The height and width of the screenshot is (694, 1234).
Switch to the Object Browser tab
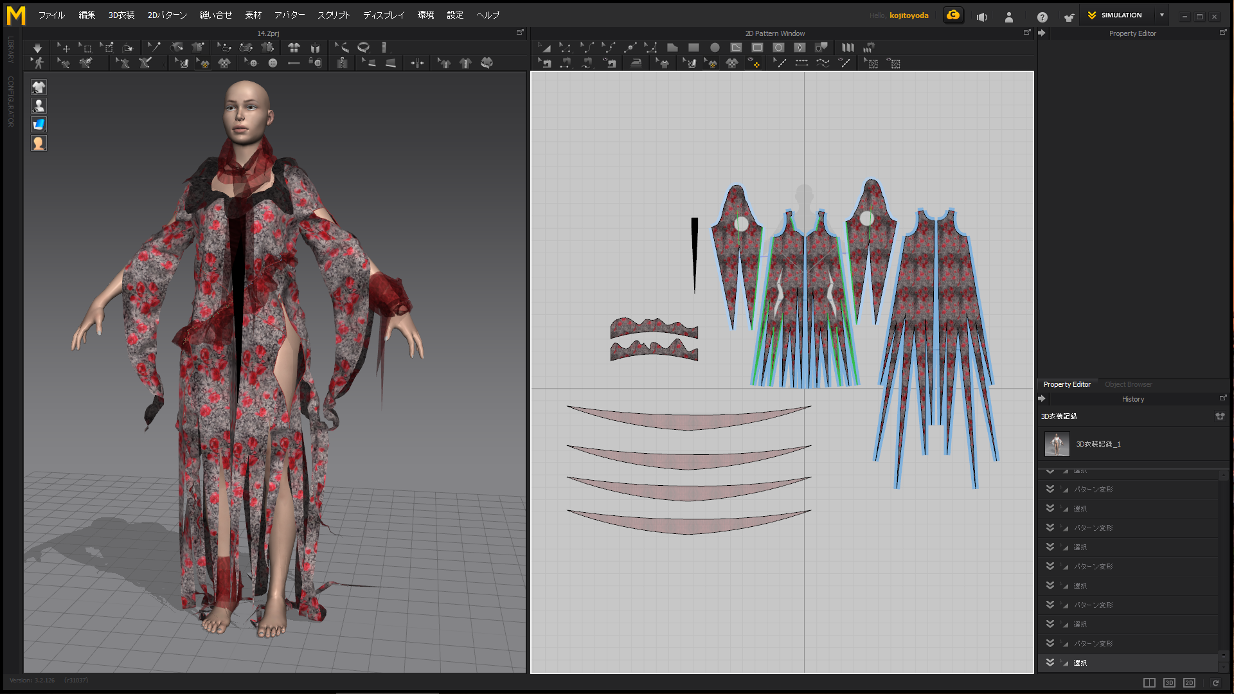click(1128, 384)
